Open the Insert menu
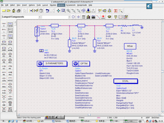This screenshot has height=123, width=164. (25, 5)
